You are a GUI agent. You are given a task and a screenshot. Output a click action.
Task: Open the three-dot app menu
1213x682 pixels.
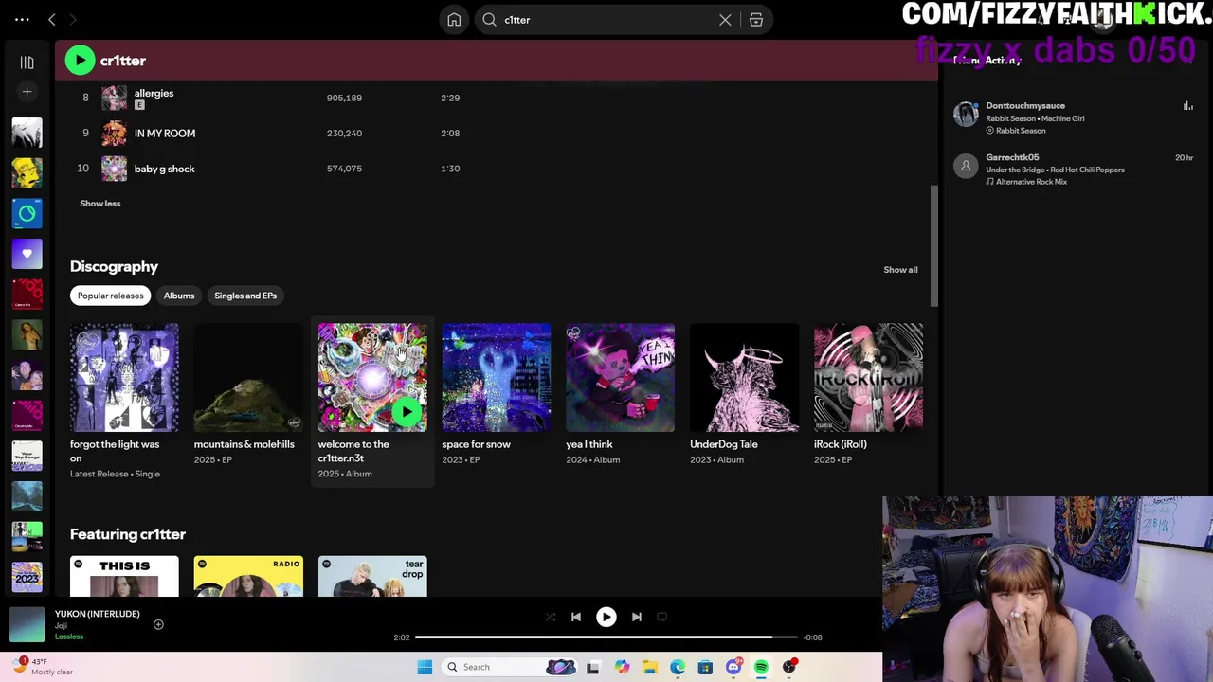coord(22,19)
